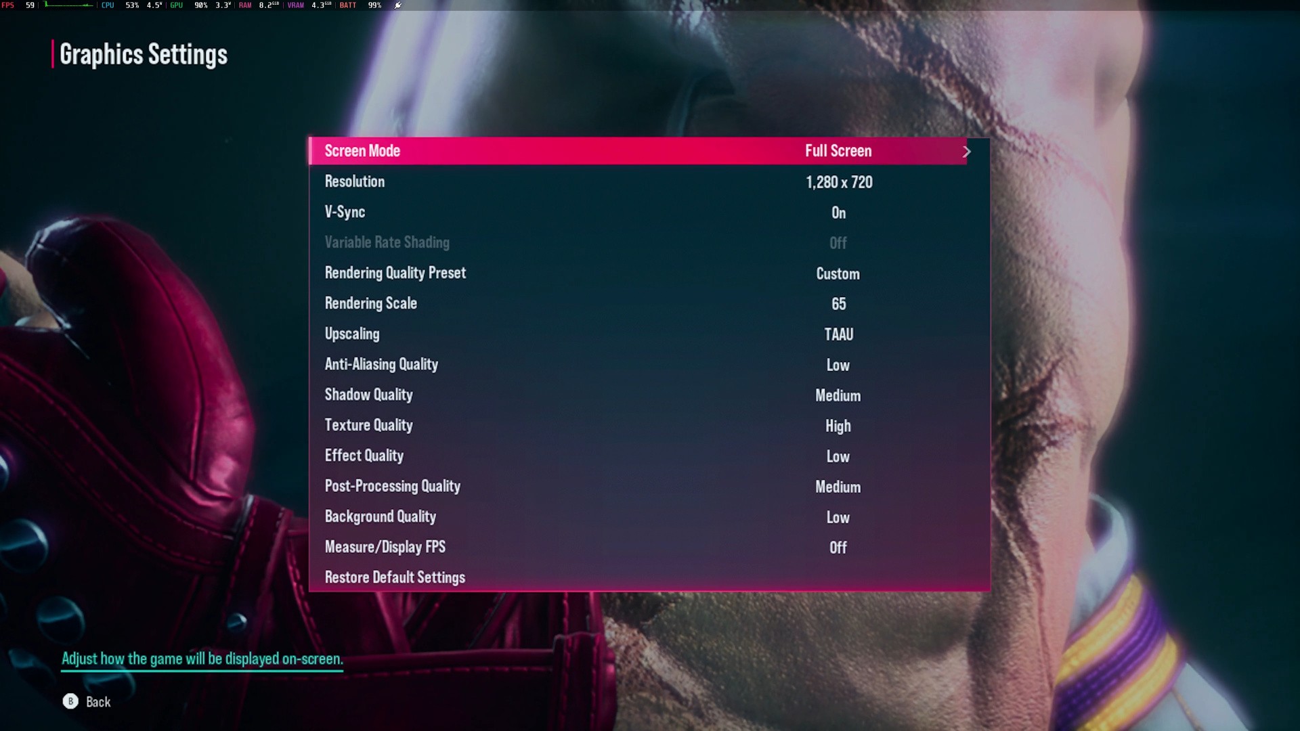Select Shadow Quality Medium setting
The image size is (1300, 731).
[838, 395]
